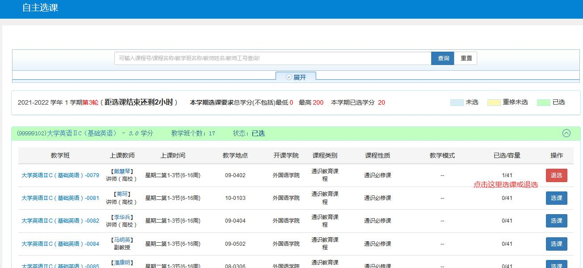This screenshot has width=583, height=268.
Task: Click the 教学班 column header
Action: (59, 155)
